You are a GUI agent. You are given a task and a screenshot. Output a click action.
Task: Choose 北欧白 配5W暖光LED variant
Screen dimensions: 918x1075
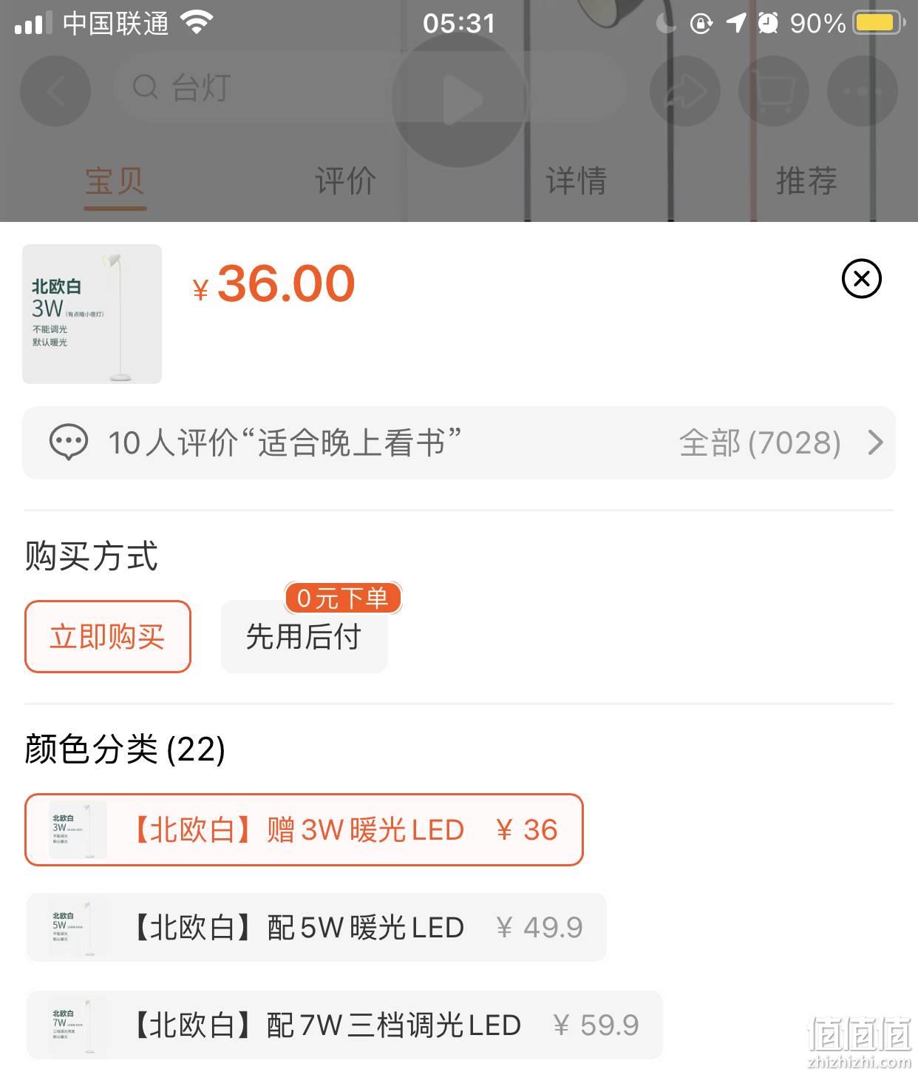click(x=316, y=927)
